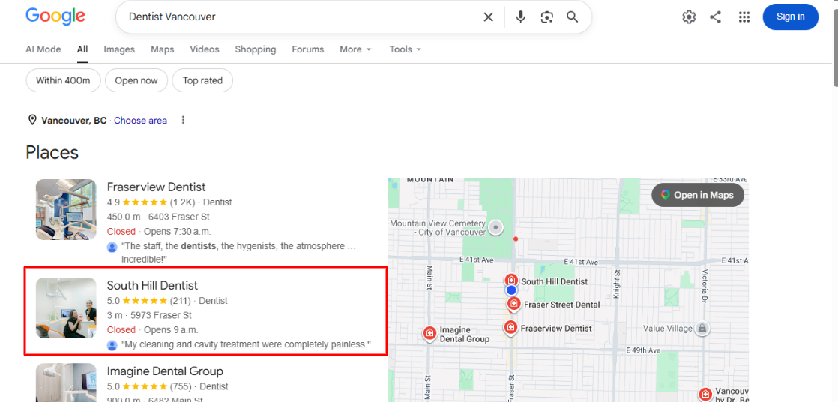Viewport: 838px width, 402px height.
Task: Click the Choose area link
Action: (x=140, y=120)
